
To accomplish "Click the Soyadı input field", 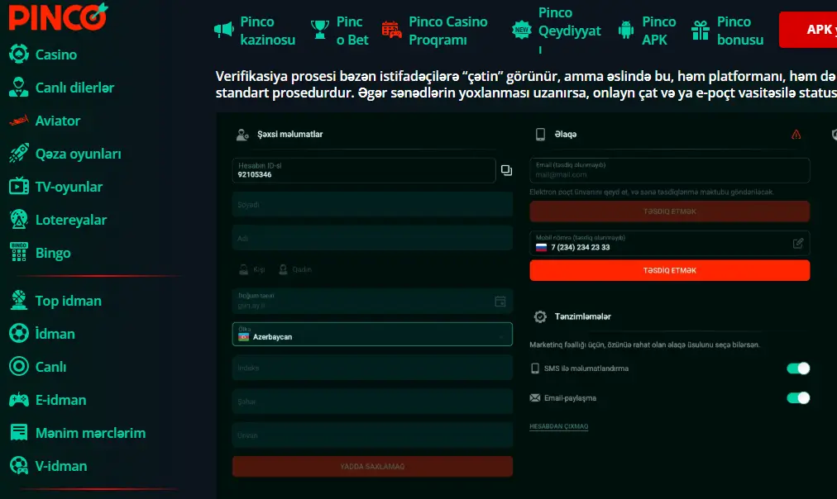I will point(372,205).
